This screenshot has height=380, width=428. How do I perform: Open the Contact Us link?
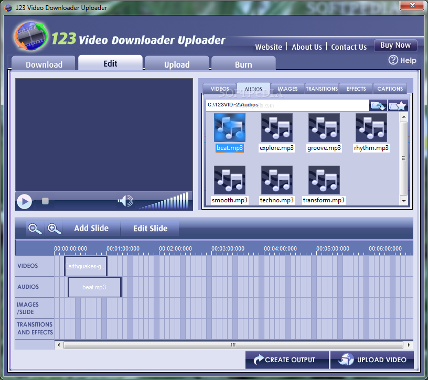[349, 47]
